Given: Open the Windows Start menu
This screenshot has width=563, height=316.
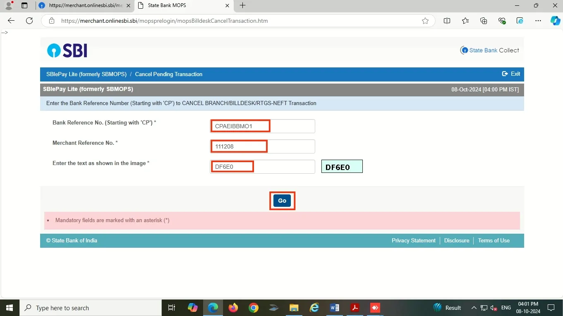Looking at the screenshot, I should tap(10, 308).
